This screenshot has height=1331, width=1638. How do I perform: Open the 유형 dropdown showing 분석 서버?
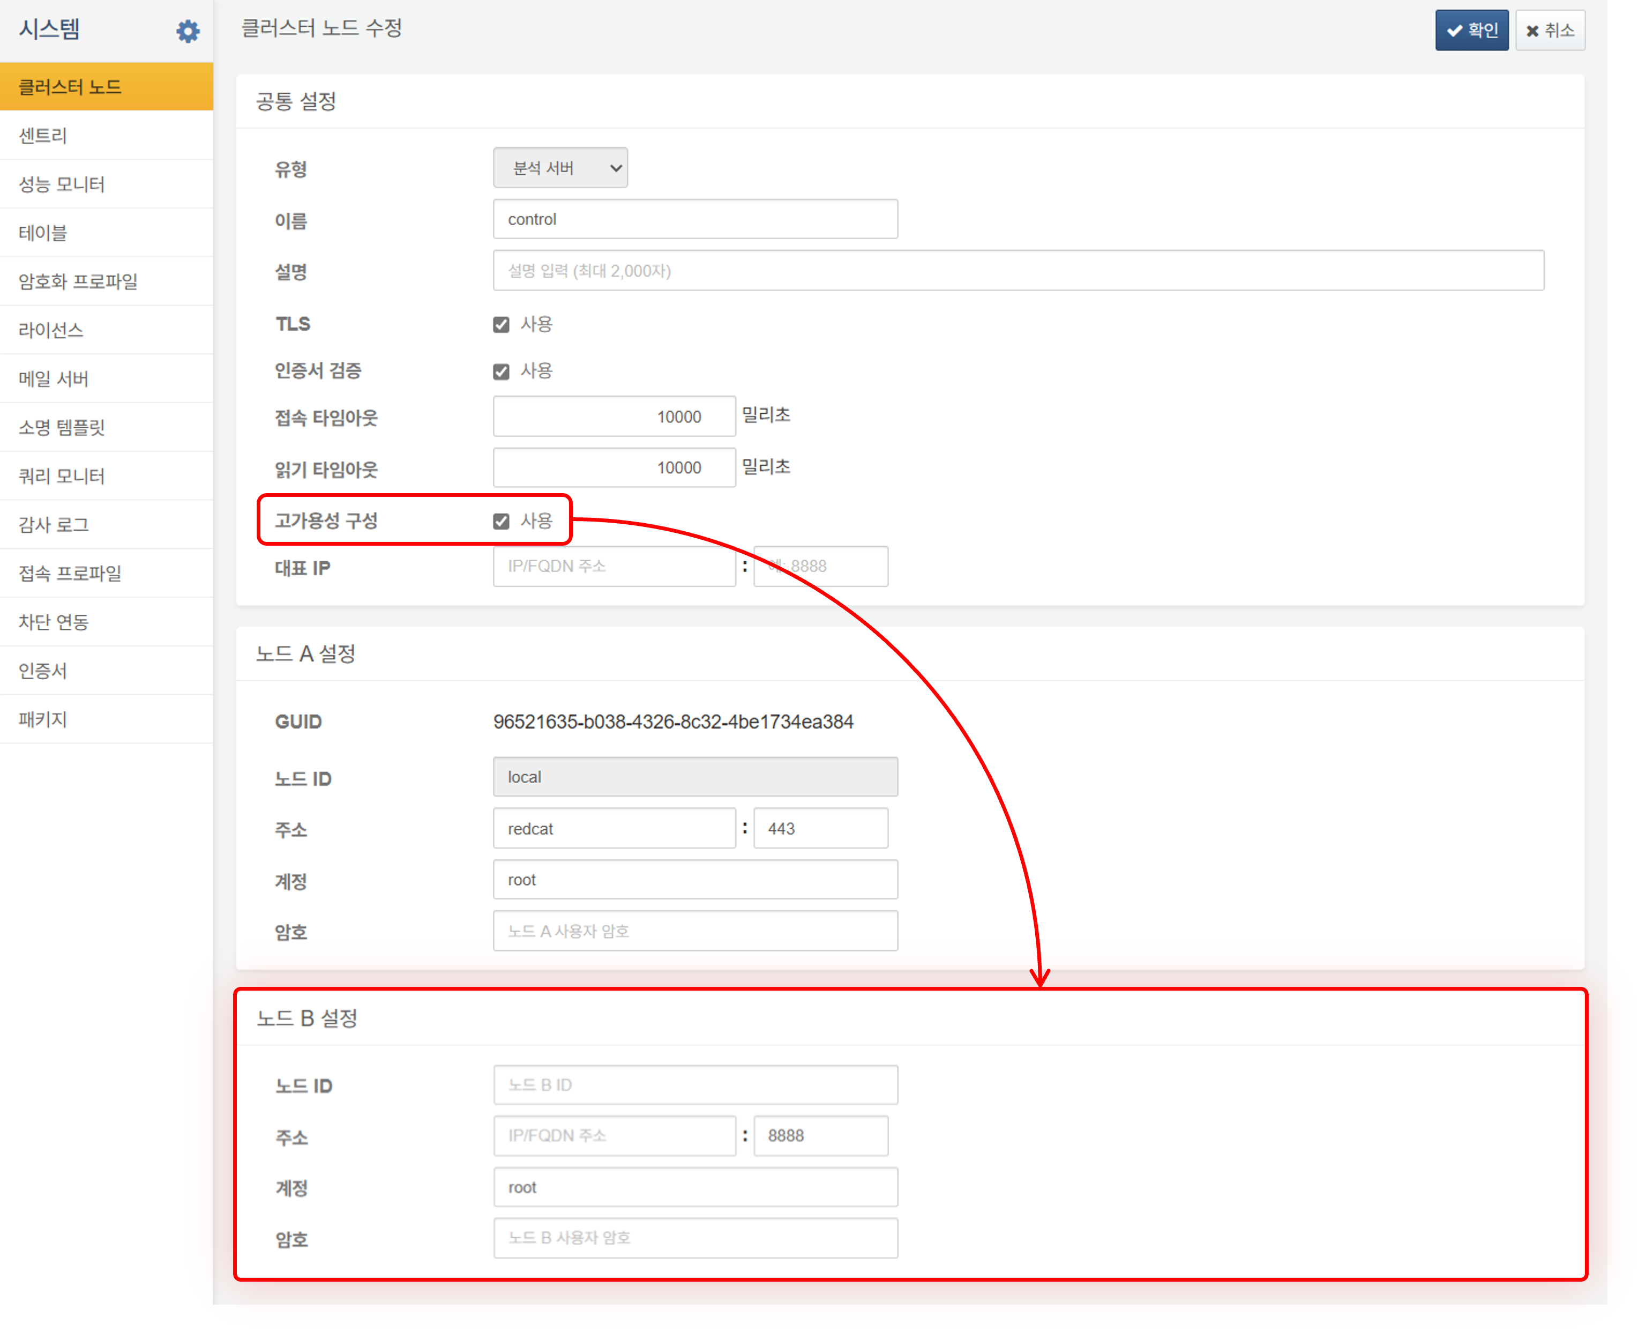point(559,168)
